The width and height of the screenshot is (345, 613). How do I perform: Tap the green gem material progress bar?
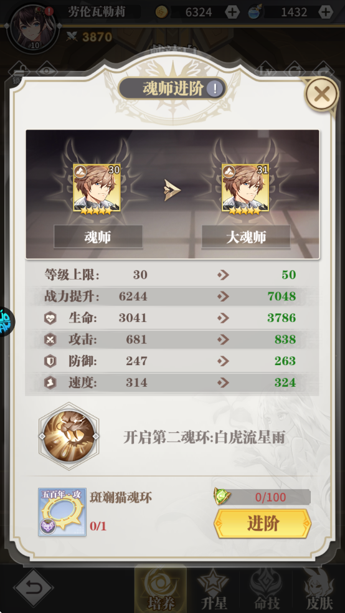tap(262, 497)
